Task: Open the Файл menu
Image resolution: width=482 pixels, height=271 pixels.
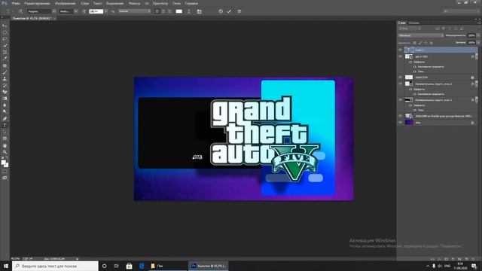Action: pos(16,3)
